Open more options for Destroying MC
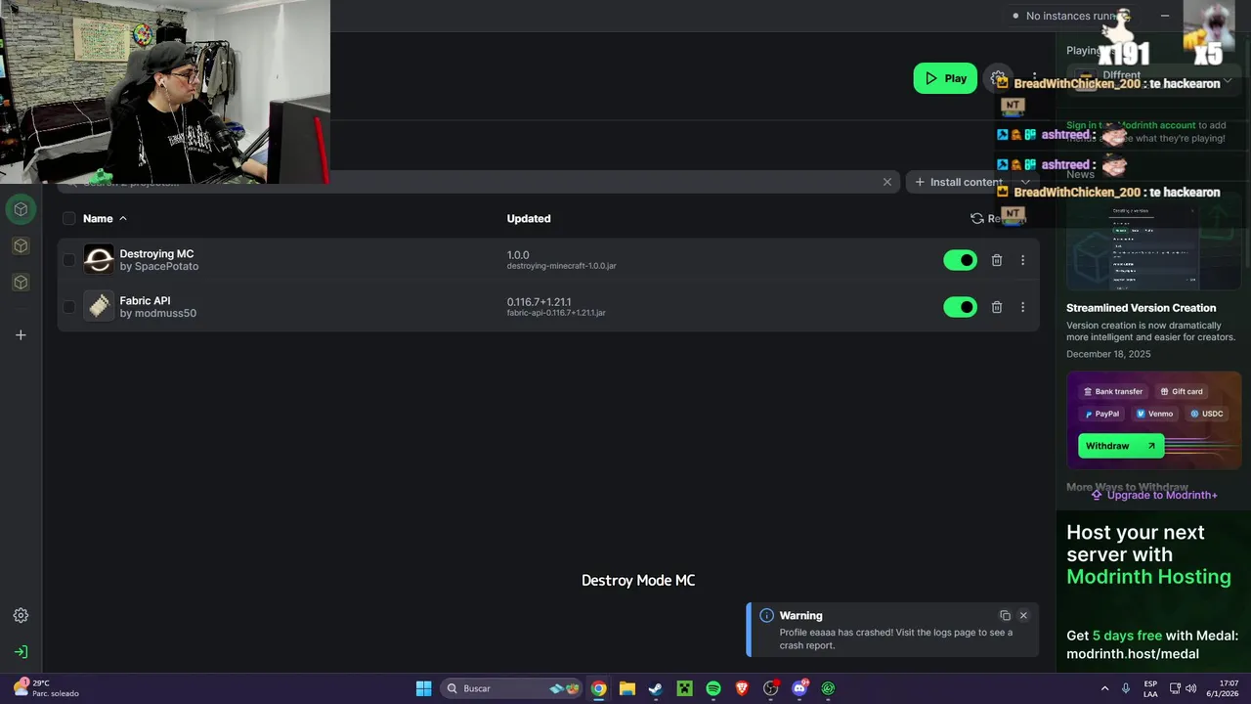Viewport: 1251px width, 704px height. (1023, 260)
